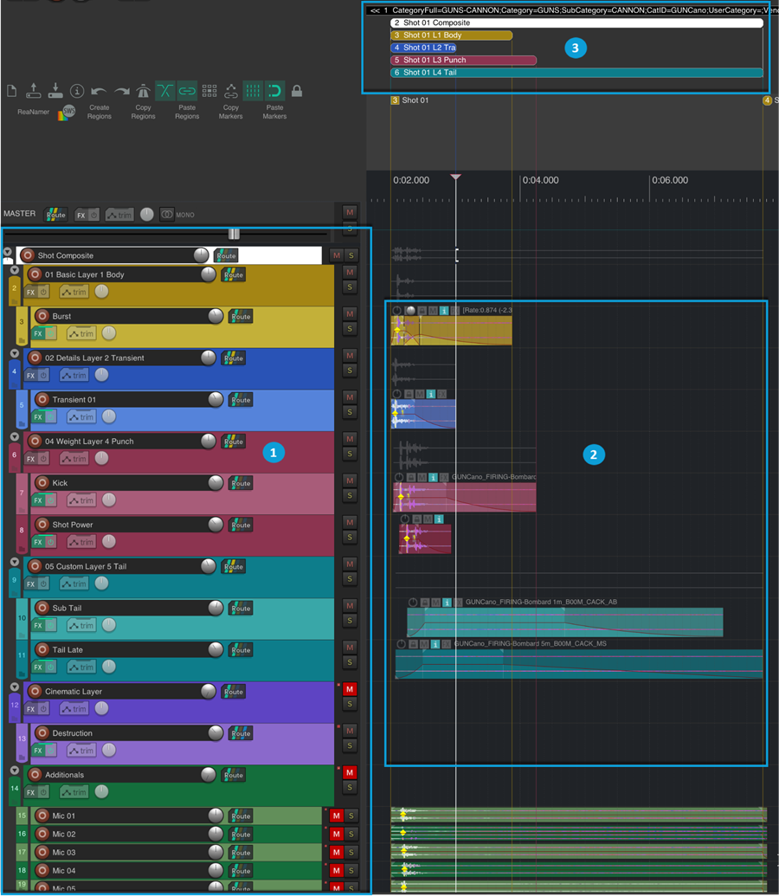Collapse the 01 Basic Layer 1 Body folder

tap(14, 271)
